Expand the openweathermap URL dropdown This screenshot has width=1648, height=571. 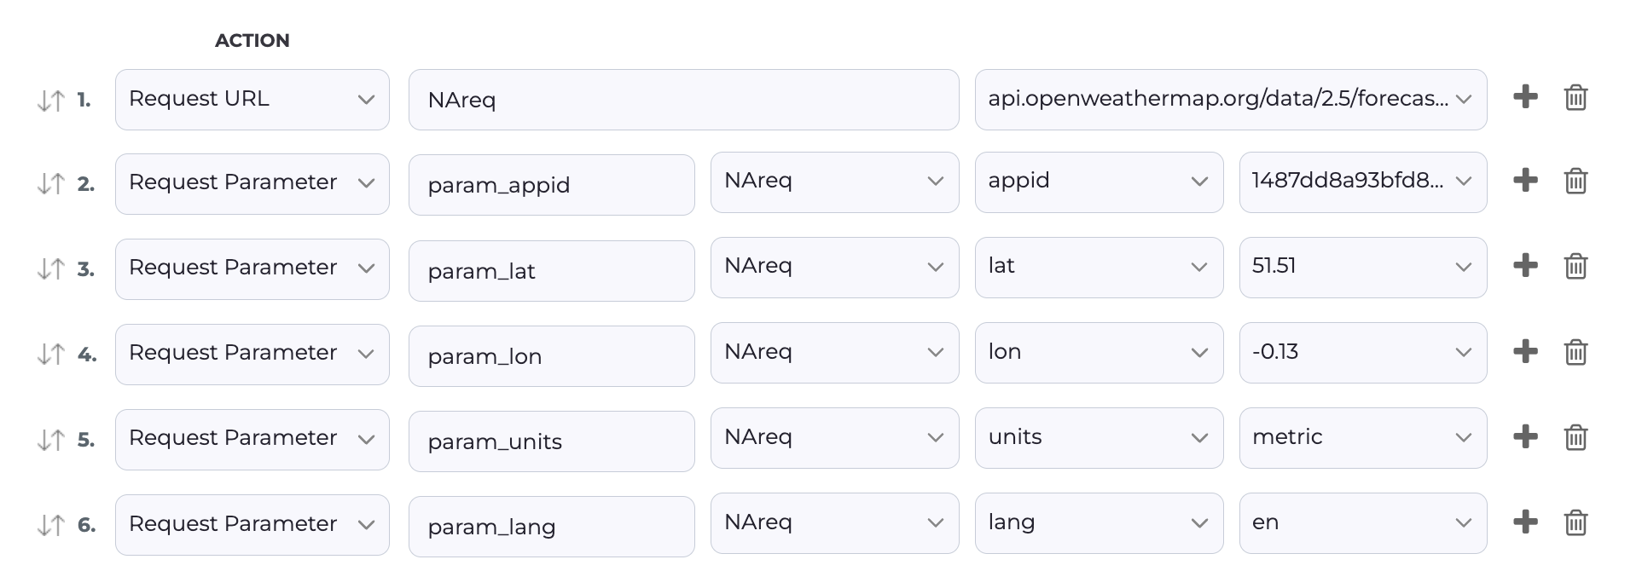pyautogui.click(x=1230, y=100)
